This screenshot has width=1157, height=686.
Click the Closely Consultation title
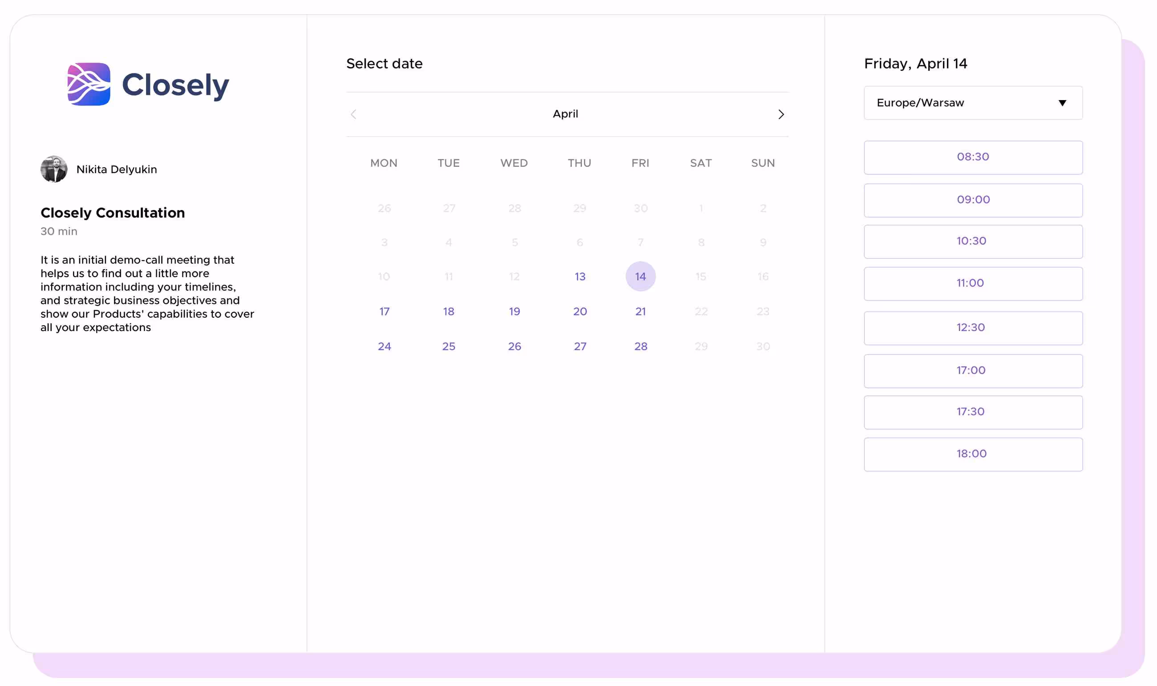pos(112,213)
